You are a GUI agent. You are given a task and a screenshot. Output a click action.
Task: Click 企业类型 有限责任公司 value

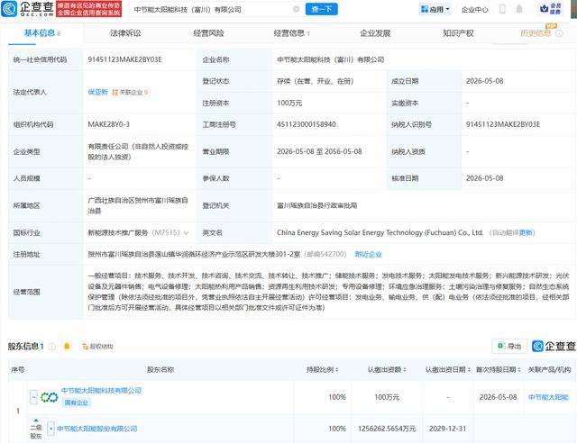tap(138, 151)
